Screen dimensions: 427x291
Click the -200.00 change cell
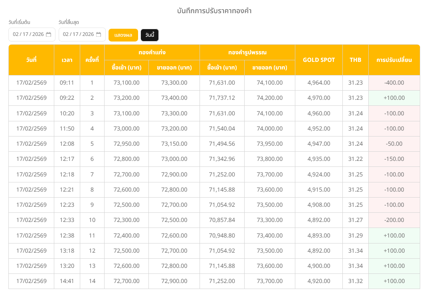click(394, 220)
